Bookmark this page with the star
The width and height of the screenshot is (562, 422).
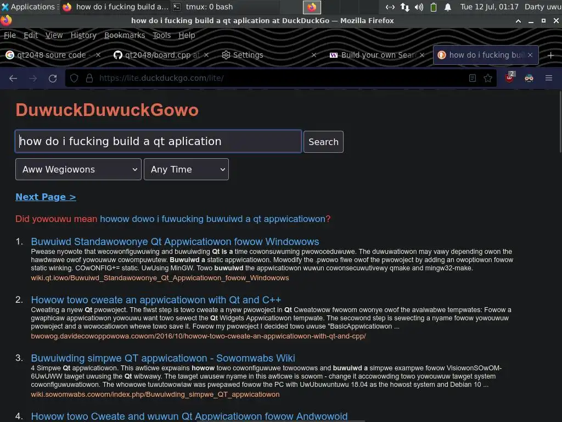488,78
